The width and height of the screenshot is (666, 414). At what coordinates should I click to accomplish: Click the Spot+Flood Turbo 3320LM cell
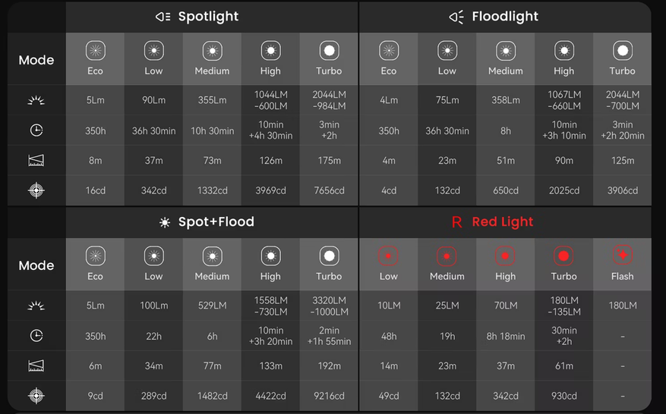tap(329, 306)
